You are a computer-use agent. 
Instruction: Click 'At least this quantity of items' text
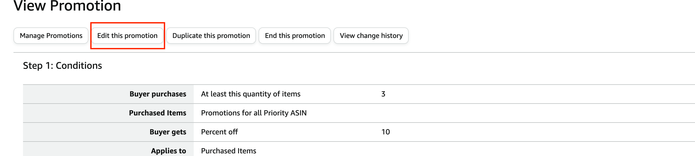251,94
